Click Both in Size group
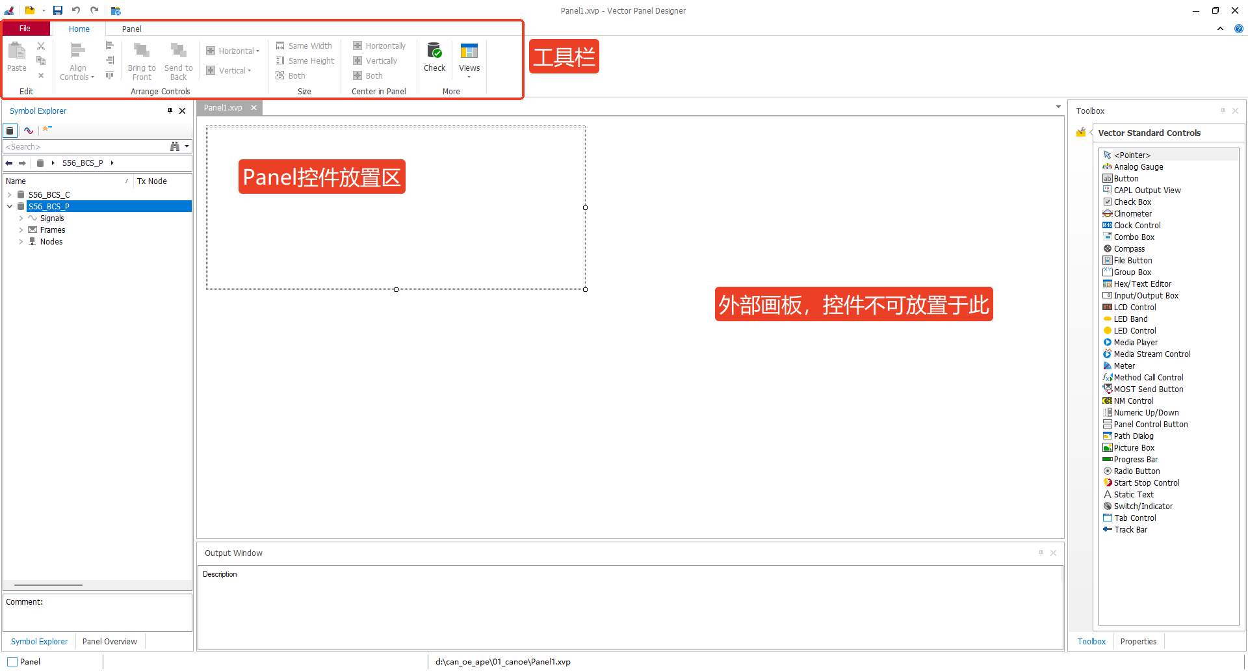The height and width of the screenshot is (671, 1248). click(291, 76)
